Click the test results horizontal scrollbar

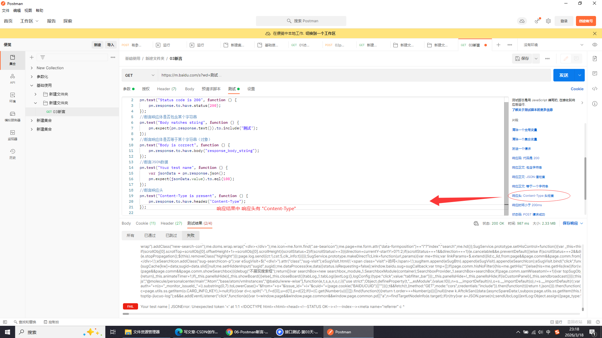126,314
